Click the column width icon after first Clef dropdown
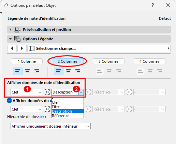 (x=47, y=92)
